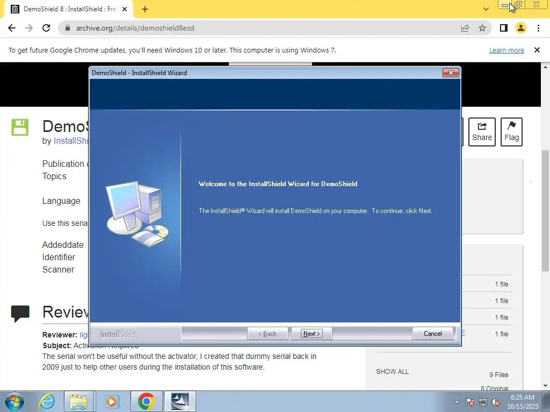Click the Scanner label text
550x412 pixels.
(58, 269)
